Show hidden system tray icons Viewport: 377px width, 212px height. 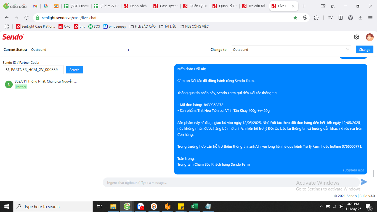pos(321,206)
